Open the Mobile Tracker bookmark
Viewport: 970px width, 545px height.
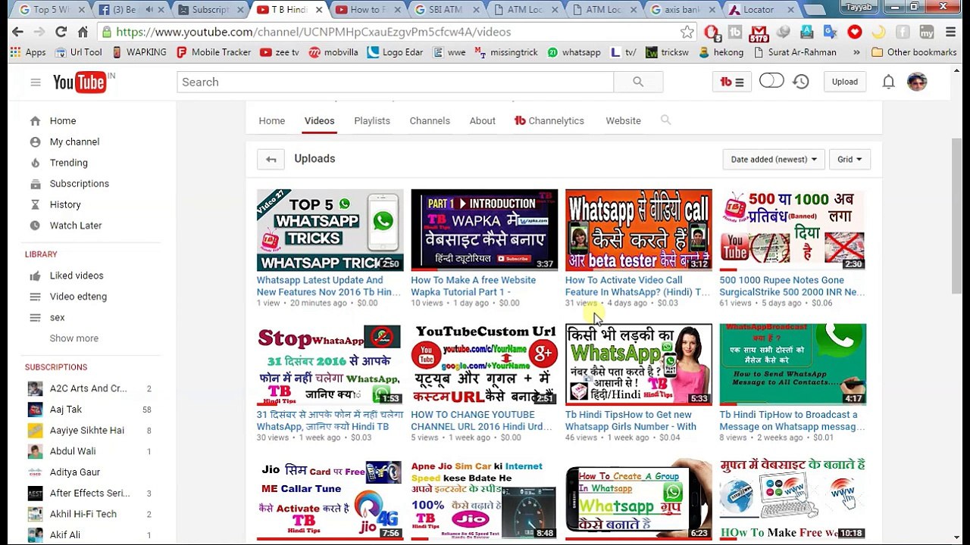(214, 52)
